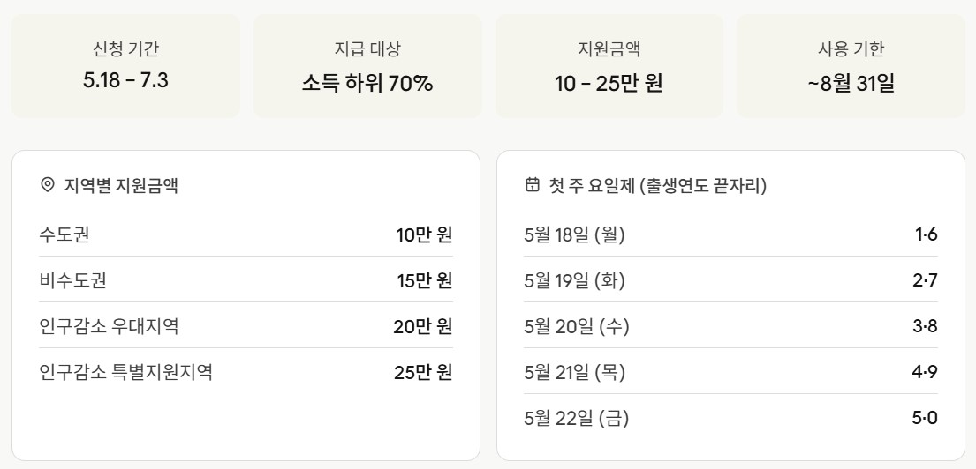Click the 지역별 지원금액 heading
This screenshot has width=976, height=469.
tap(121, 185)
